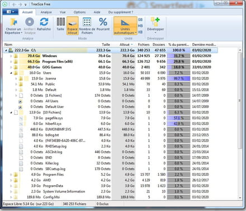Screen dimensions: 246x211
Task: Collapse the C:\ root node
Action: click(x=6, y=50)
